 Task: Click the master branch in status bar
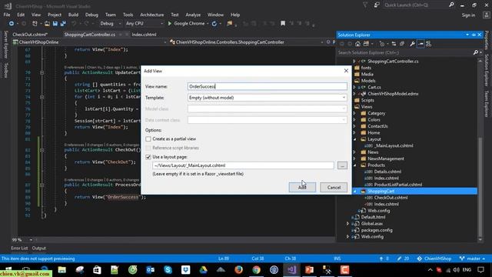(x=472, y=259)
